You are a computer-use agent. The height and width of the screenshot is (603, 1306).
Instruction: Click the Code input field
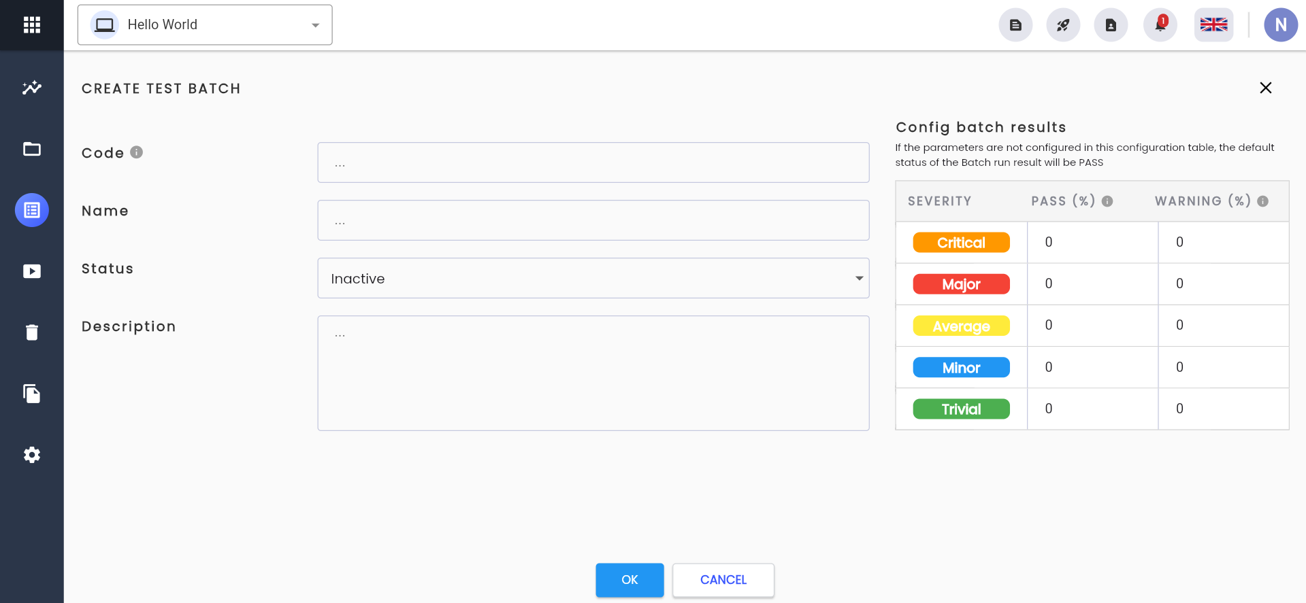click(x=593, y=162)
